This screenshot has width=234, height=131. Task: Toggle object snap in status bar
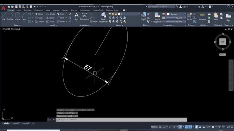tap(190, 127)
